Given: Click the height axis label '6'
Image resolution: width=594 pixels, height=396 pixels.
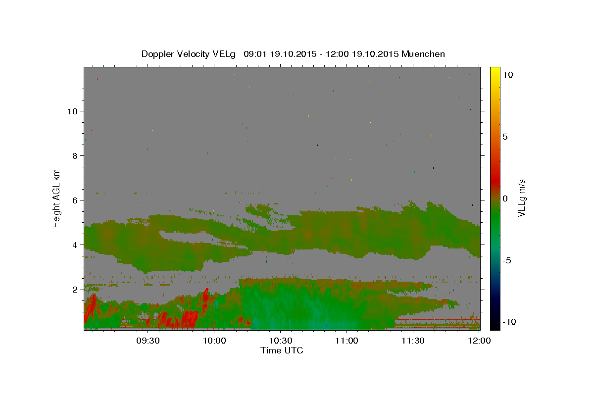Looking at the screenshot, I should (74, 200).
